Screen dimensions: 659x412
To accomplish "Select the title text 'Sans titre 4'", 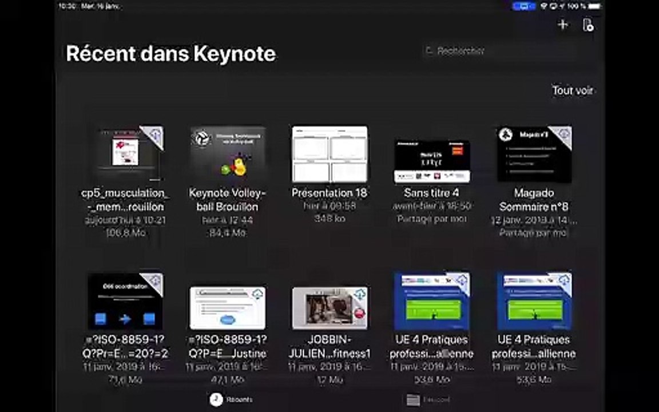I will (x=432, y=193).
